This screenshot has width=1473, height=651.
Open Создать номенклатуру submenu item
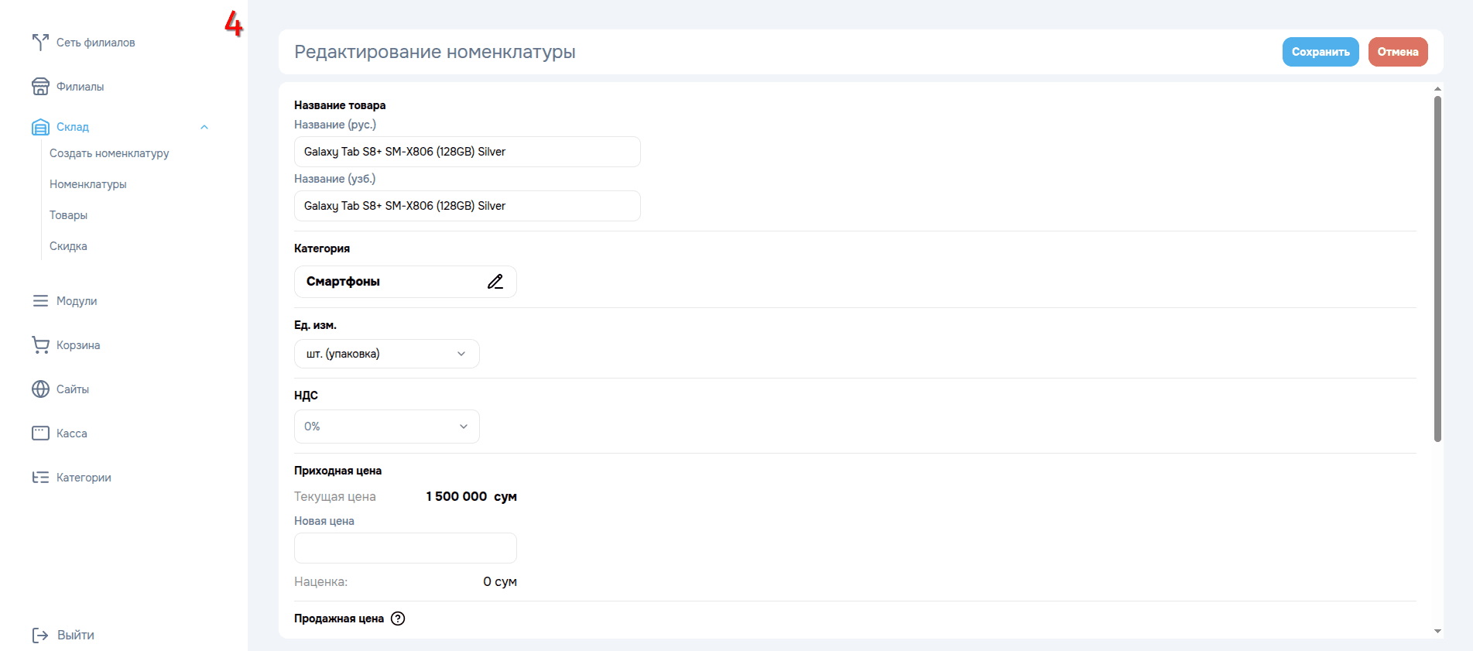point(109,153)
